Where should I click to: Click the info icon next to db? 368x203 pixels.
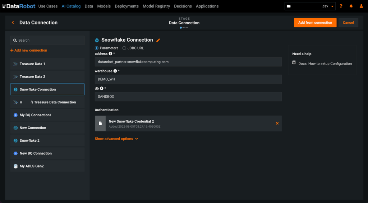[102, 88]
